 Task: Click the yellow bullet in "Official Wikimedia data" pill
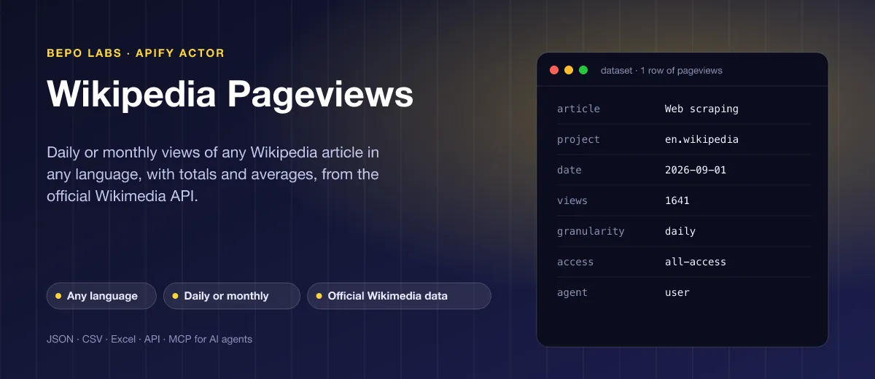click(319, 296)
